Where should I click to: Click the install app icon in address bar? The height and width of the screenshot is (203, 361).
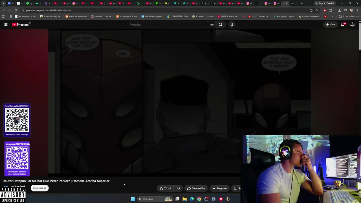(311, 10)
